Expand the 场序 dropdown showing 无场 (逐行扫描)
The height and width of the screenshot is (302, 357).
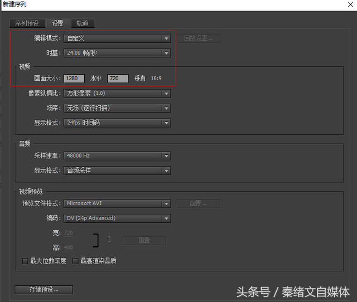click(x=117, y=108)
